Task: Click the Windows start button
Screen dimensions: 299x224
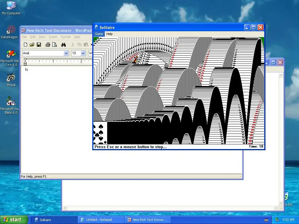Action: [14, 220]
